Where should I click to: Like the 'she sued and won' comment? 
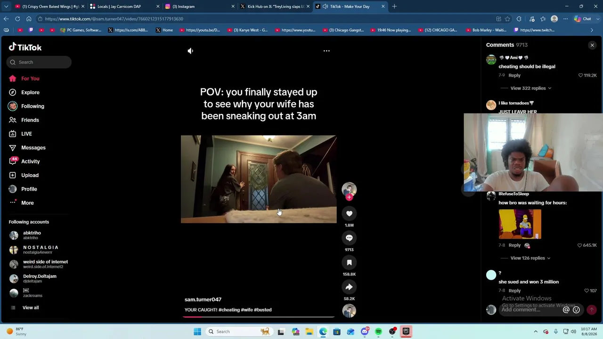point(587,291)
